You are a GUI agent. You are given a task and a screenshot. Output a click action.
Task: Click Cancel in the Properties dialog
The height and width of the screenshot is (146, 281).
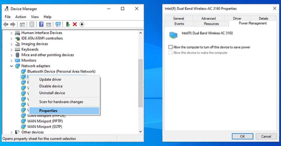point(266,136)
